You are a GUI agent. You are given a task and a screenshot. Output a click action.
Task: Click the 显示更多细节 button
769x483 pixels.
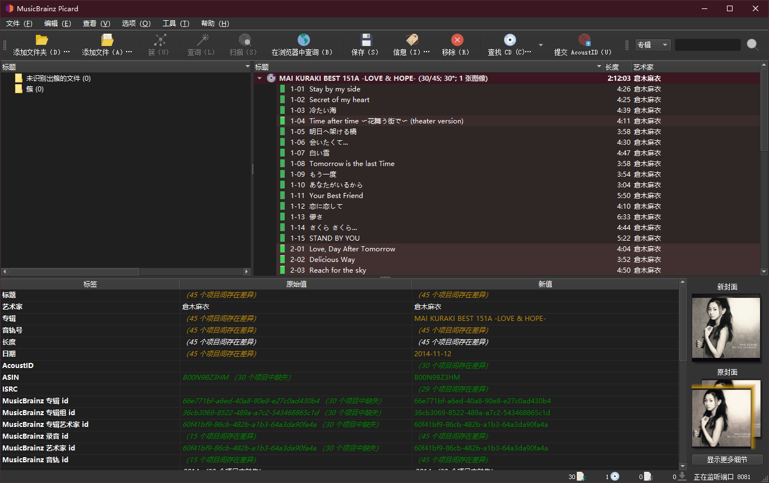[x=726, y=459]
